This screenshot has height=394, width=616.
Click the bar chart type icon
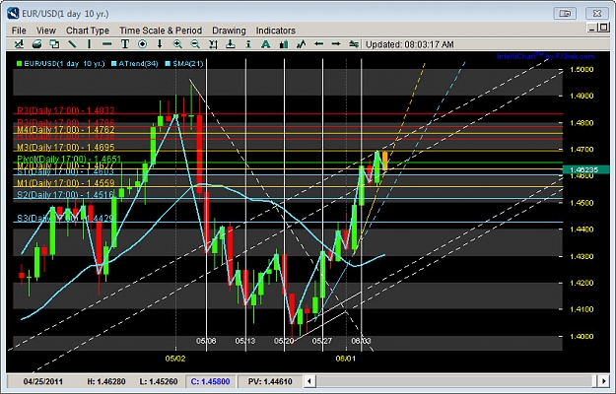(x=283, y=44)
